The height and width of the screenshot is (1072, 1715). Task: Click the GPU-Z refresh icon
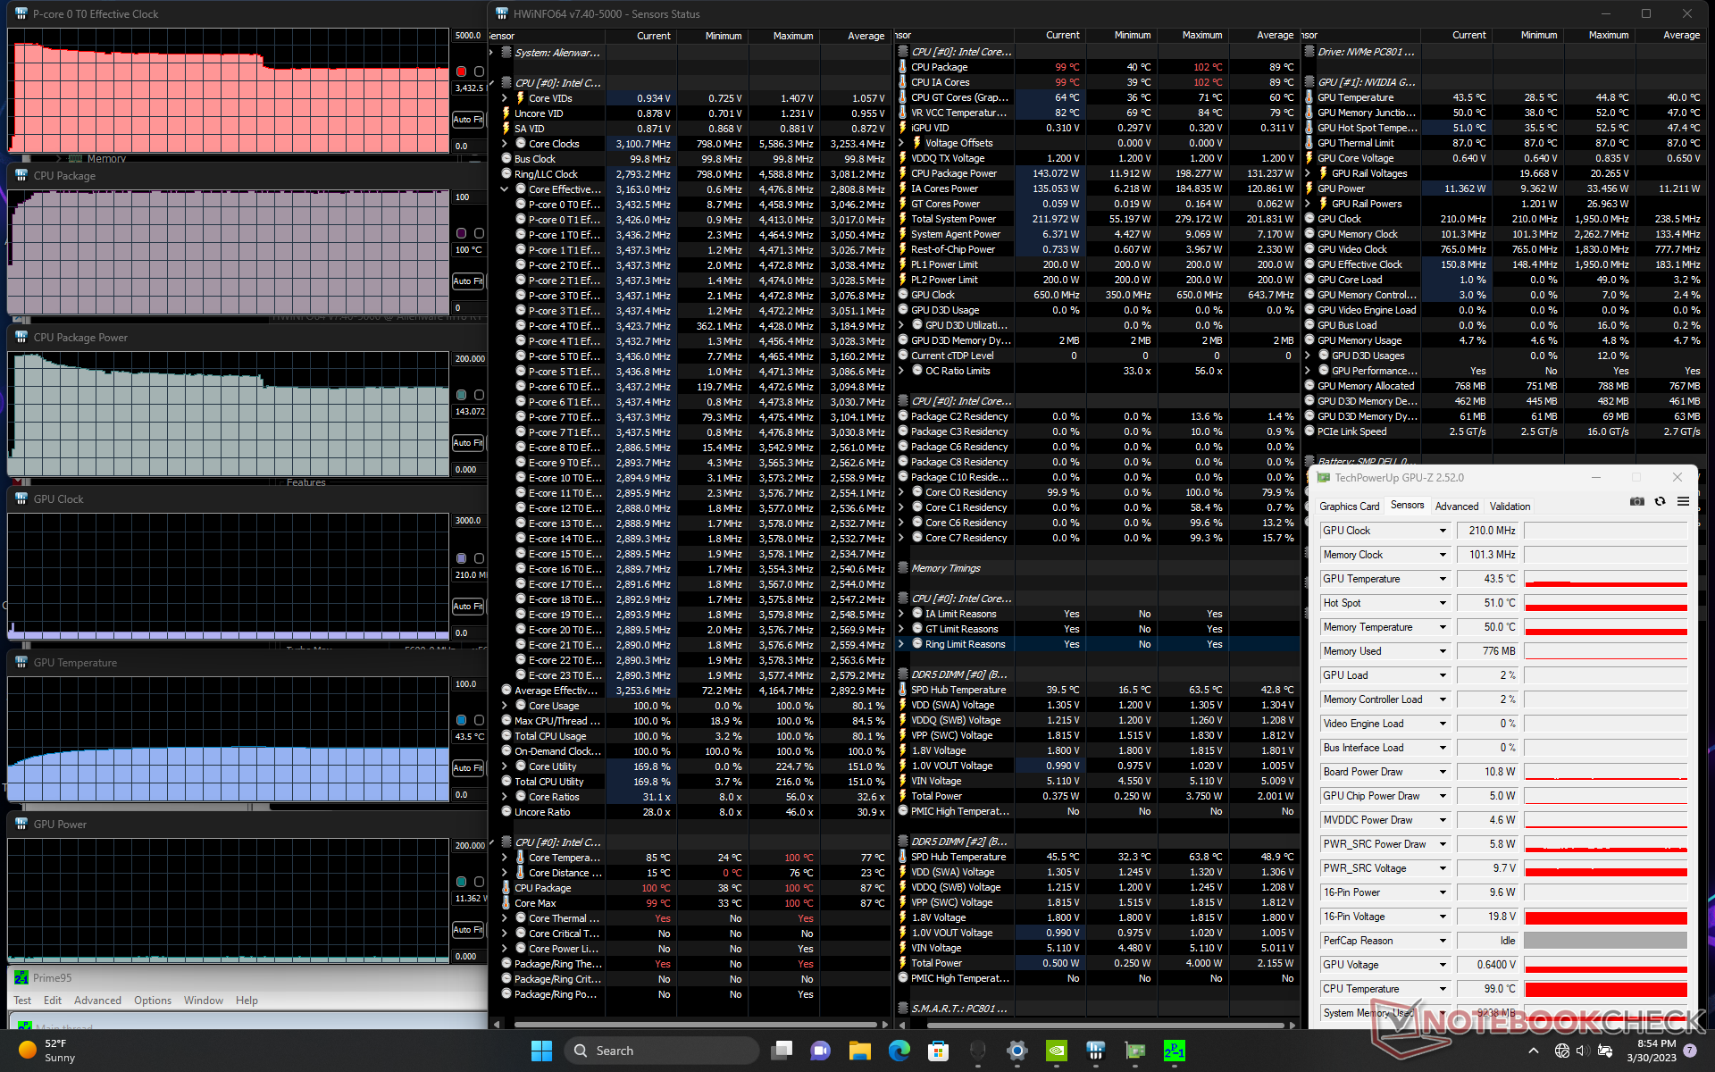pyautogui.click(x=1660, y=501)
